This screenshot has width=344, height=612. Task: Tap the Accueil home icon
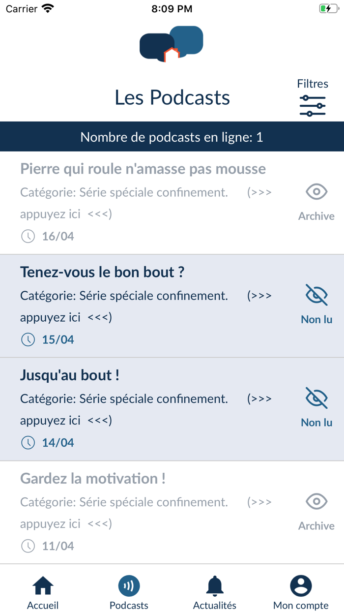(43, 586)
